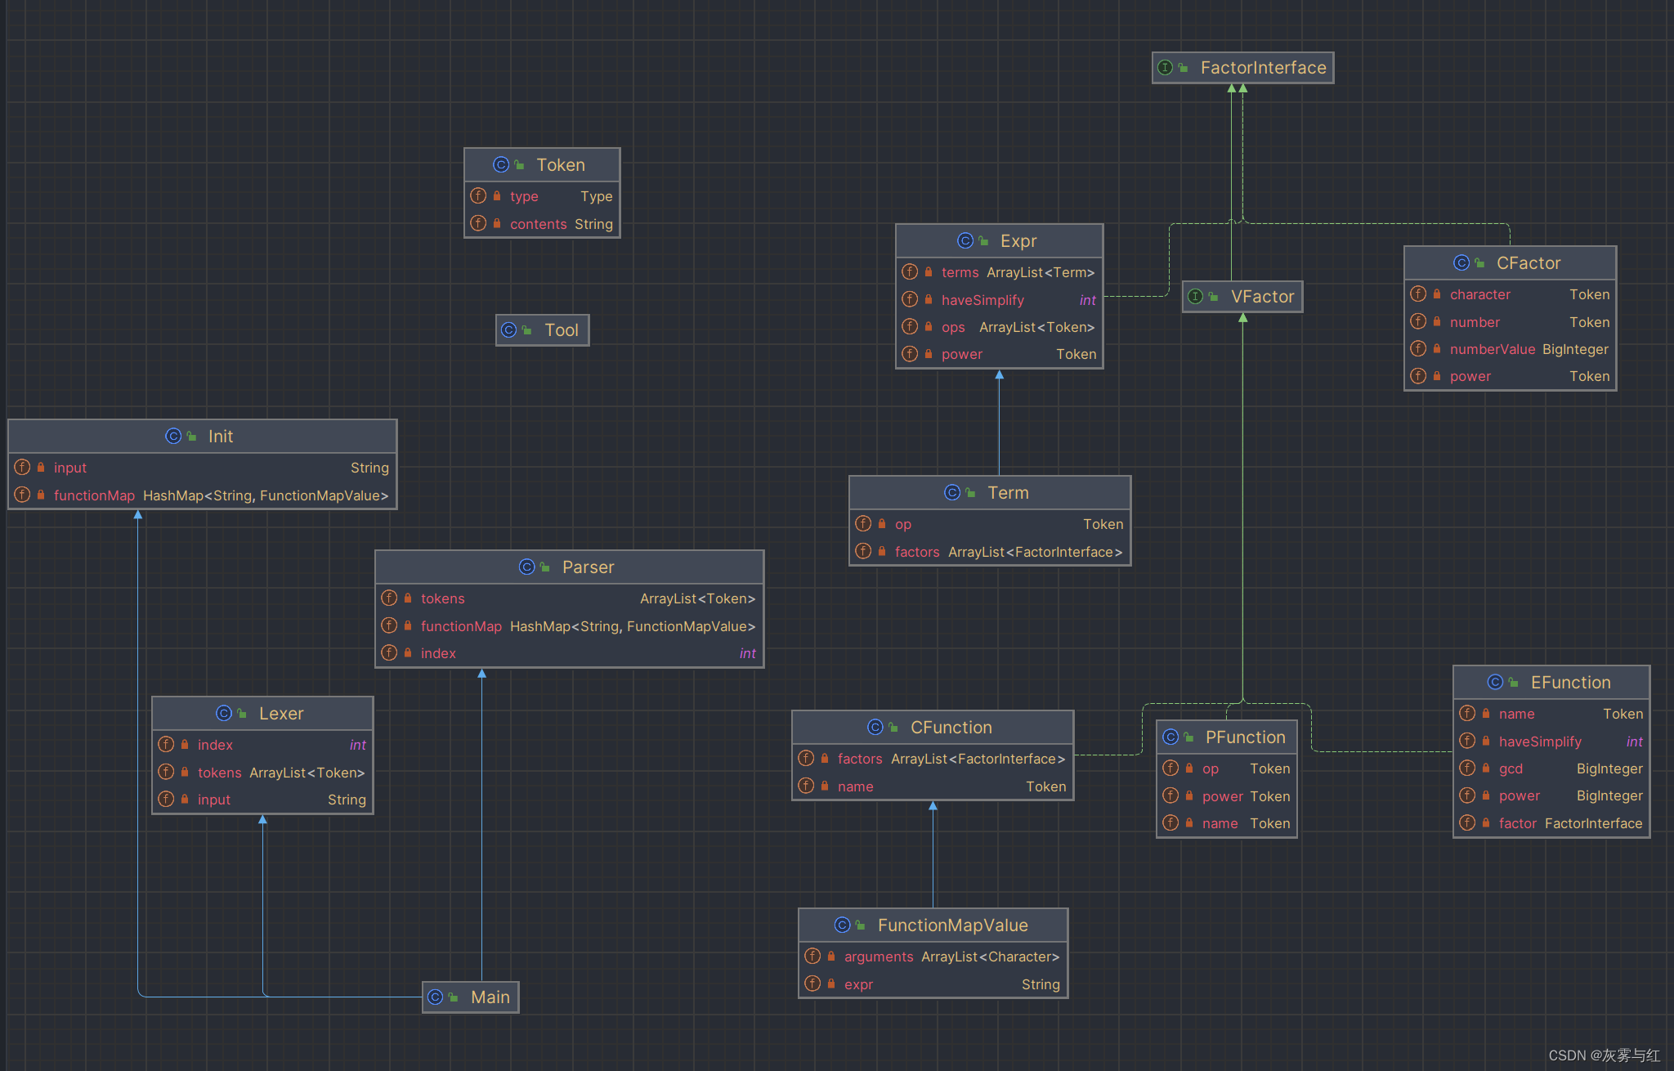Click the field icon of EFunction's factor field
This screenshot has height=1071, width=1674.
coord(1467,823)
